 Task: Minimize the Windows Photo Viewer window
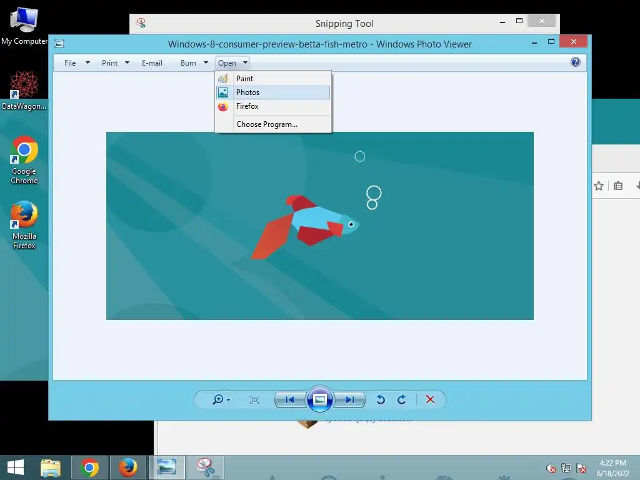(x=534, y=42)
